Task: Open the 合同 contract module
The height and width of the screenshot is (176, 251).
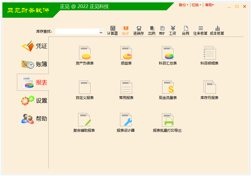Action: pyautogui.click(x=186, y=31)
